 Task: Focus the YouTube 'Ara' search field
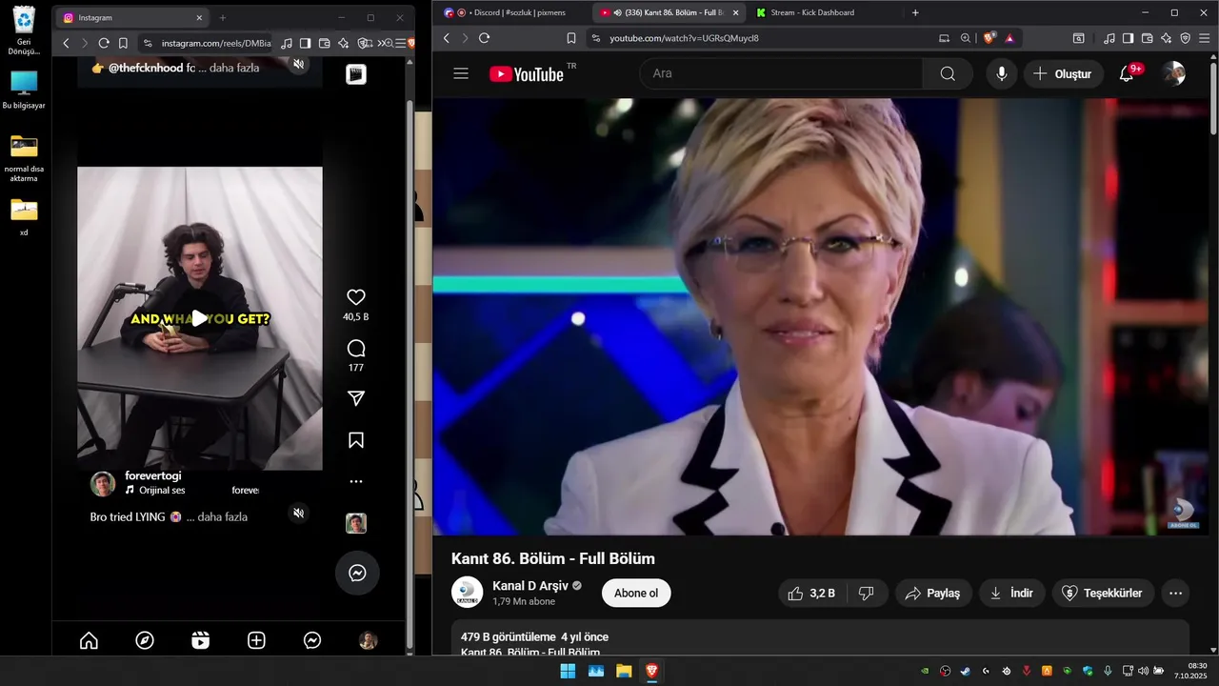pos(781,73)
